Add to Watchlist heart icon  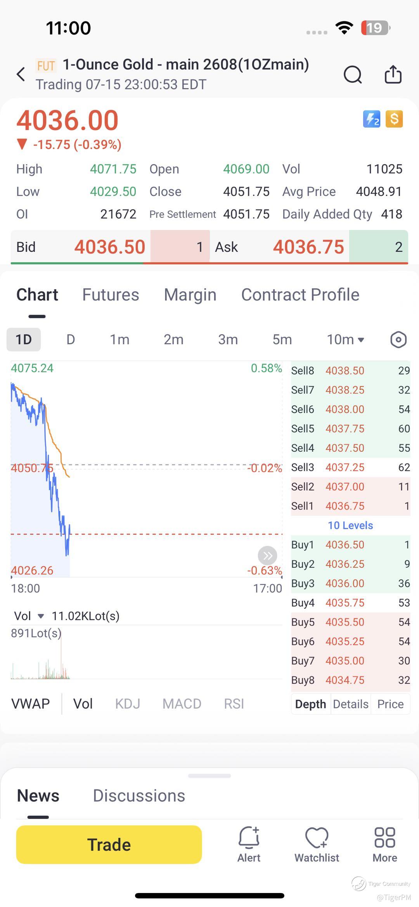[x=317, y=845]
